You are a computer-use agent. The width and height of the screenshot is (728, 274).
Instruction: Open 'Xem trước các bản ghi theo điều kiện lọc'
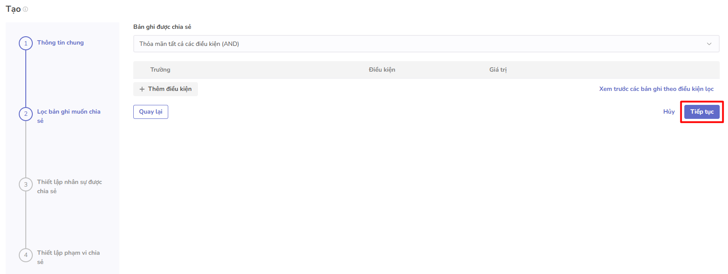656,89
